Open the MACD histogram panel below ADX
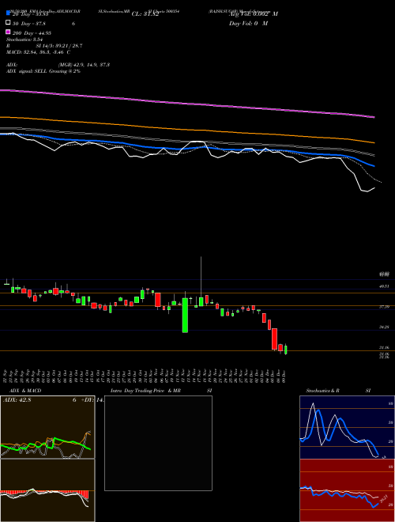395x522 pixels. click(x=47, y=490)
